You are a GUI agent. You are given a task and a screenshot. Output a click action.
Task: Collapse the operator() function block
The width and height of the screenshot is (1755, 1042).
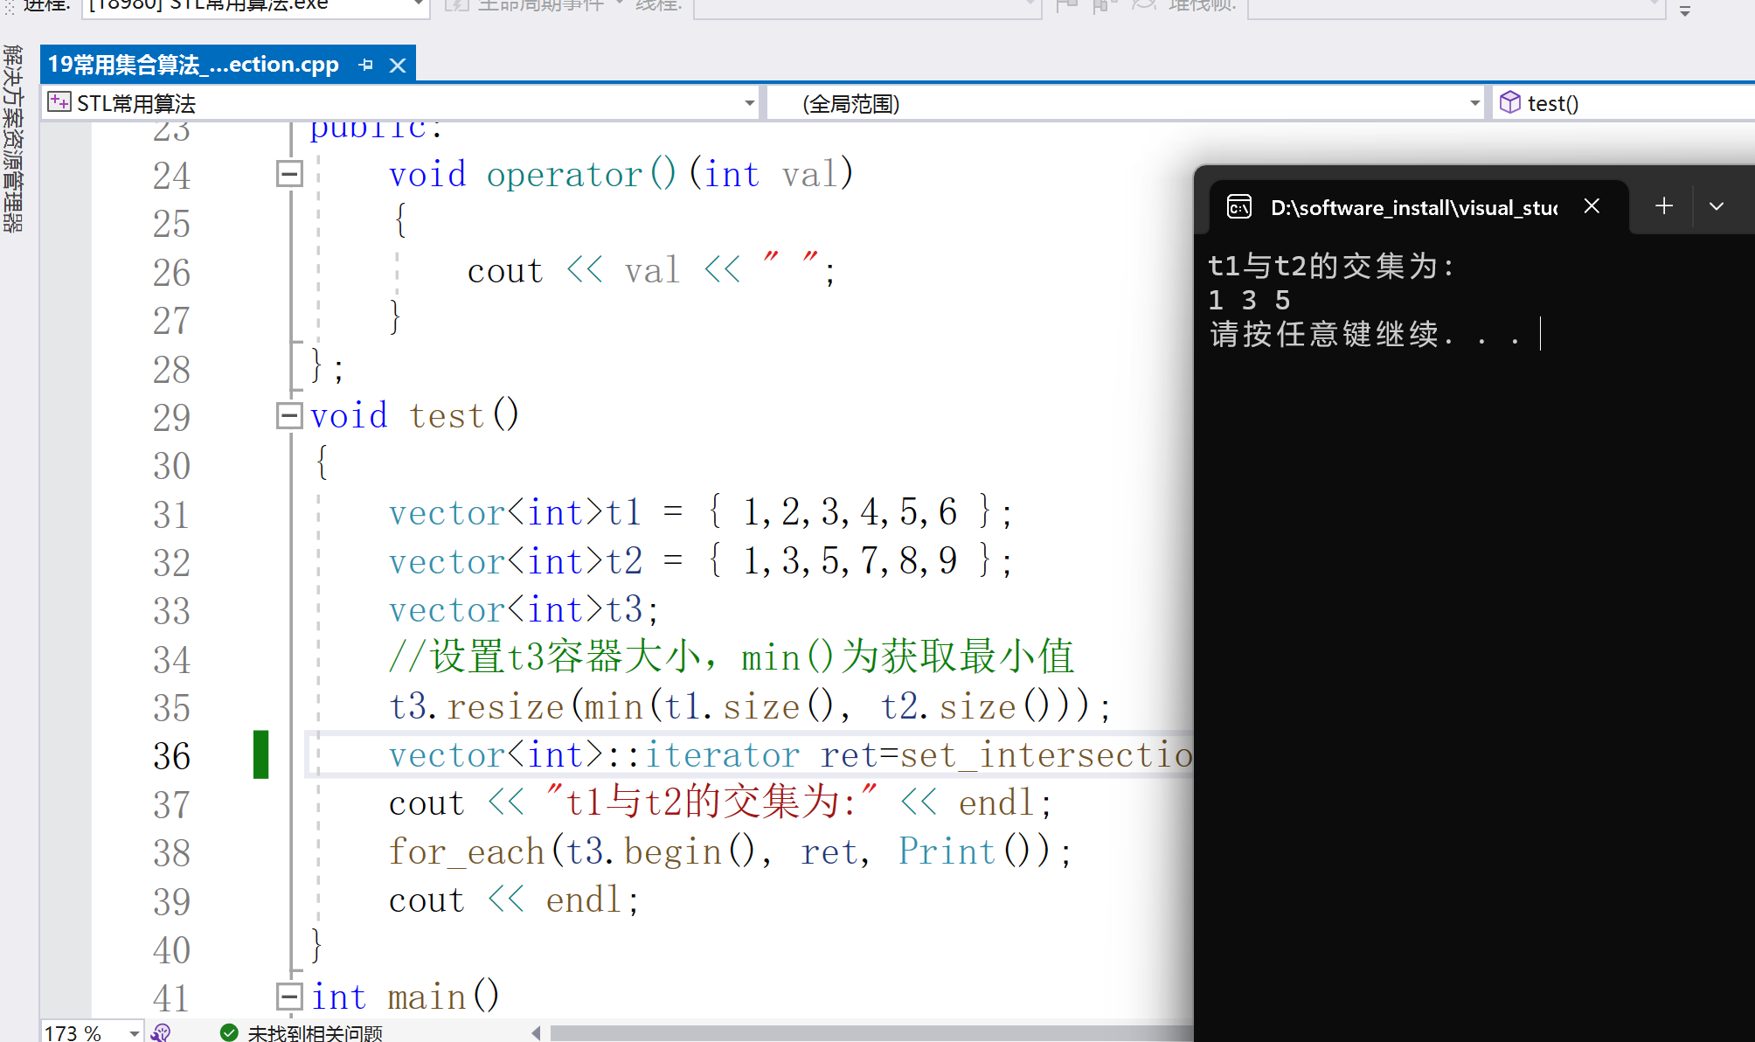click(289, 174)
